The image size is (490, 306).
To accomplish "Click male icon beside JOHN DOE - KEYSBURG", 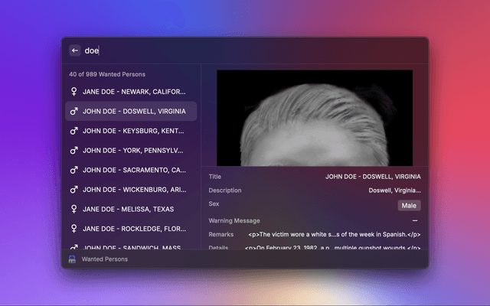I will [x=73, y=131].
